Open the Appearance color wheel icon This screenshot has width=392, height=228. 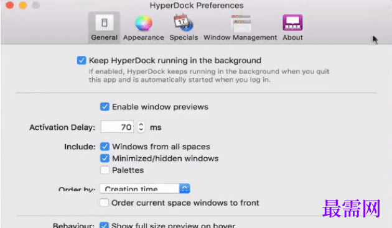point(144,23)
